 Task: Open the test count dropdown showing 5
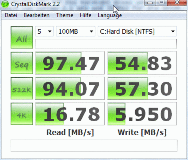tap(44, 31)
